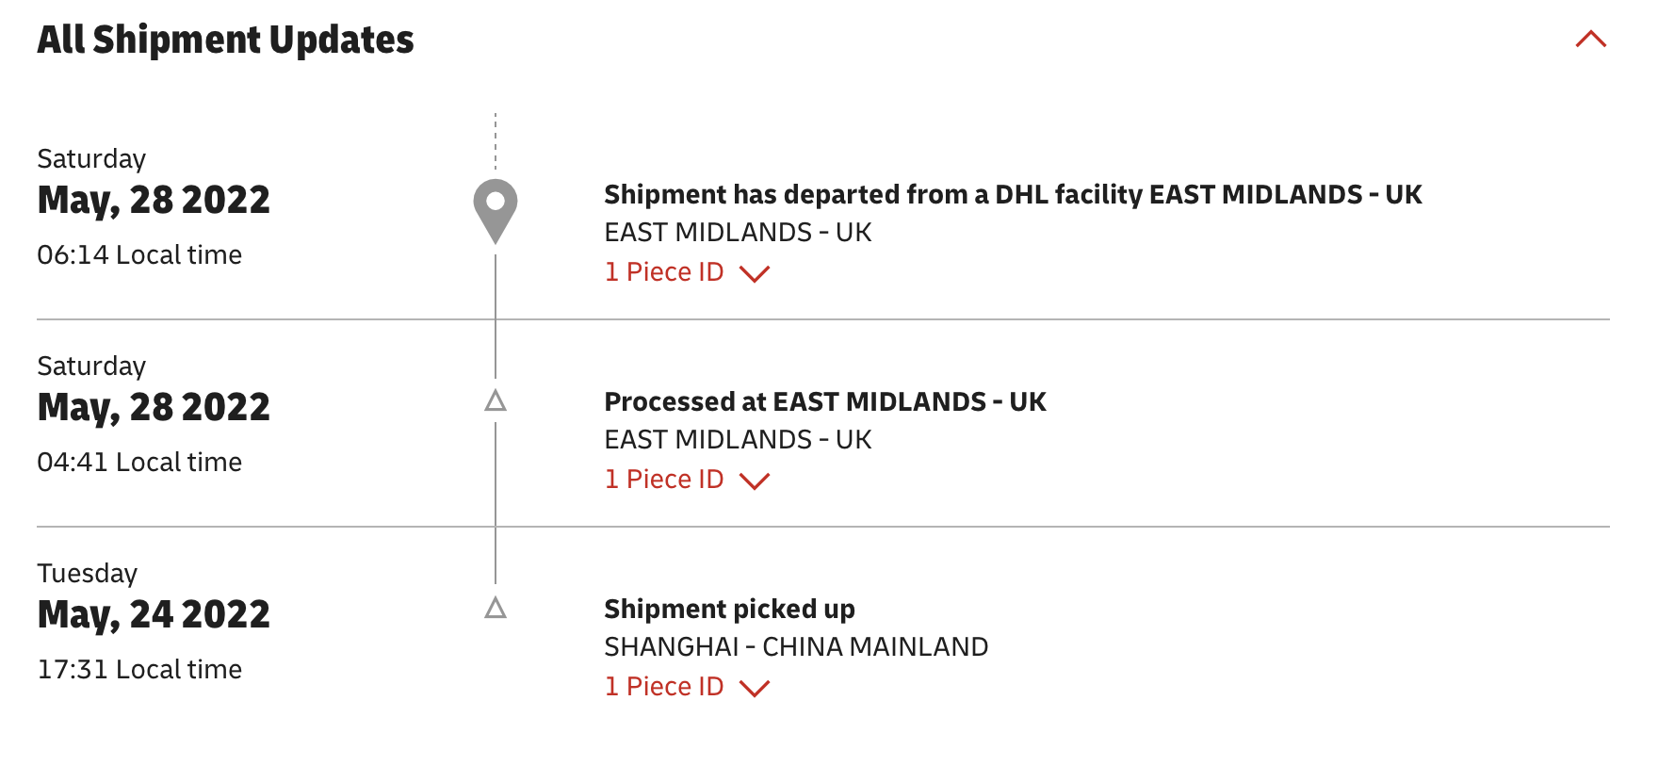The image size is (1658, 782).
Task: Expand 1 Piece ID under the departed shipment entry
Action: pos(687,272)
